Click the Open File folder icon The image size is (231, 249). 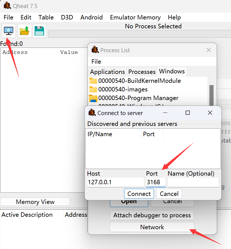pyautogui.click(x=25, y=31)
